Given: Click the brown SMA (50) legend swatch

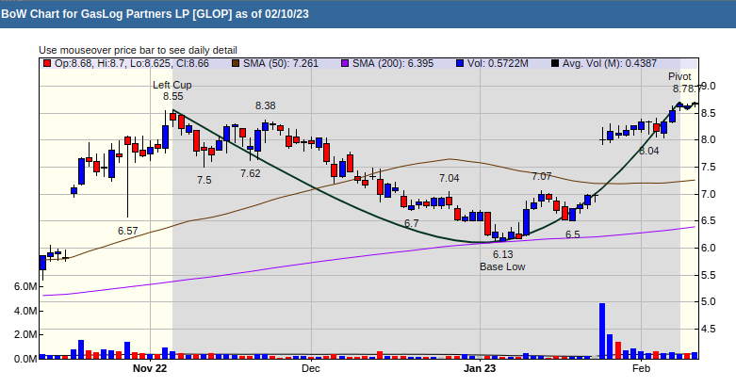Looking at the screenshot, I should click(237, 63).
